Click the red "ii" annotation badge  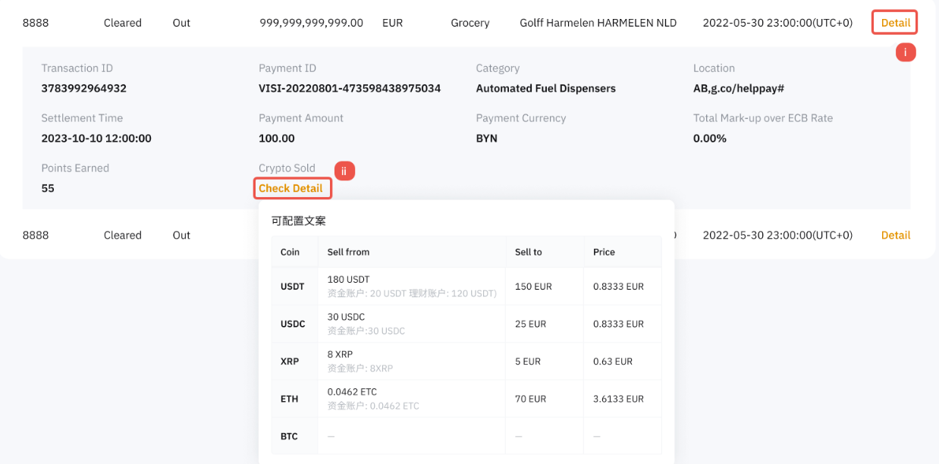click(x=344, y=171)
